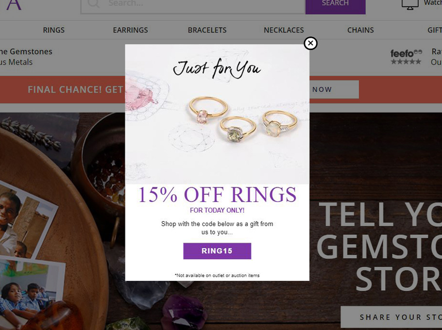Click the Gemstones text under navigation
This screenshot has height=330, width=442.
(x=26, y=51)
